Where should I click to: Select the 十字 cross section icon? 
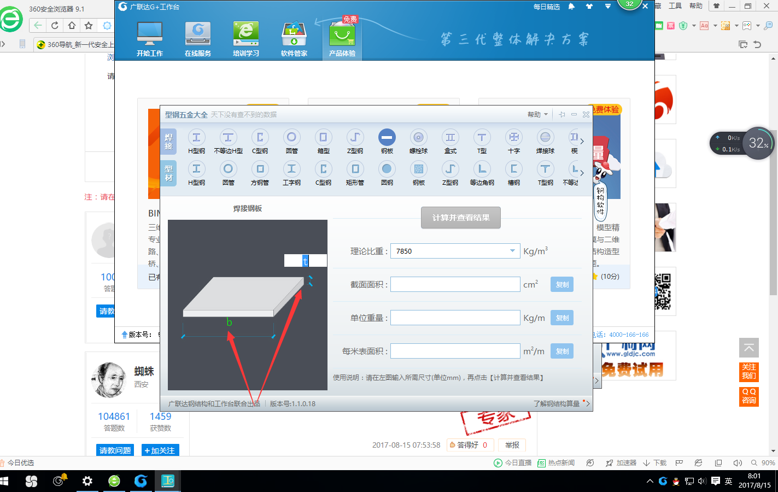(x=513, y=142)
